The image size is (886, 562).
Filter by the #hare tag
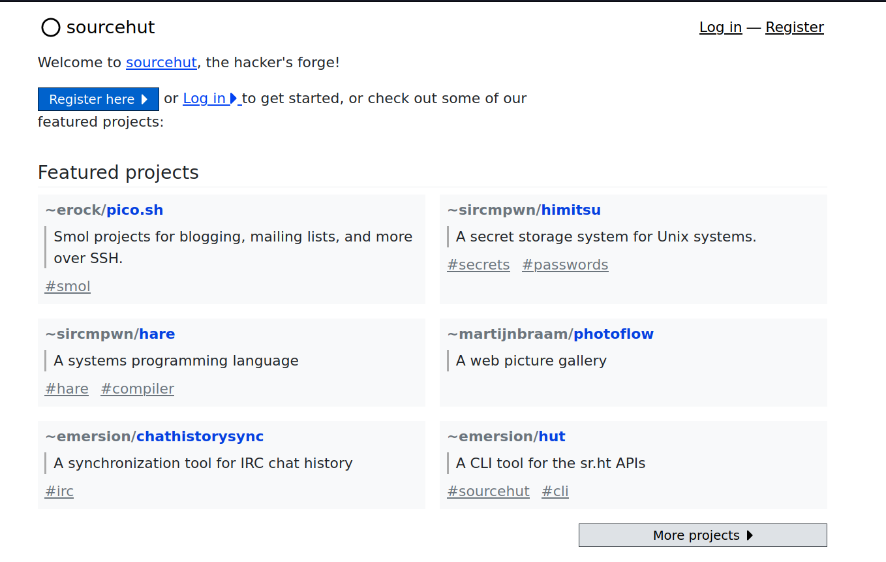(x=67, y=389)
